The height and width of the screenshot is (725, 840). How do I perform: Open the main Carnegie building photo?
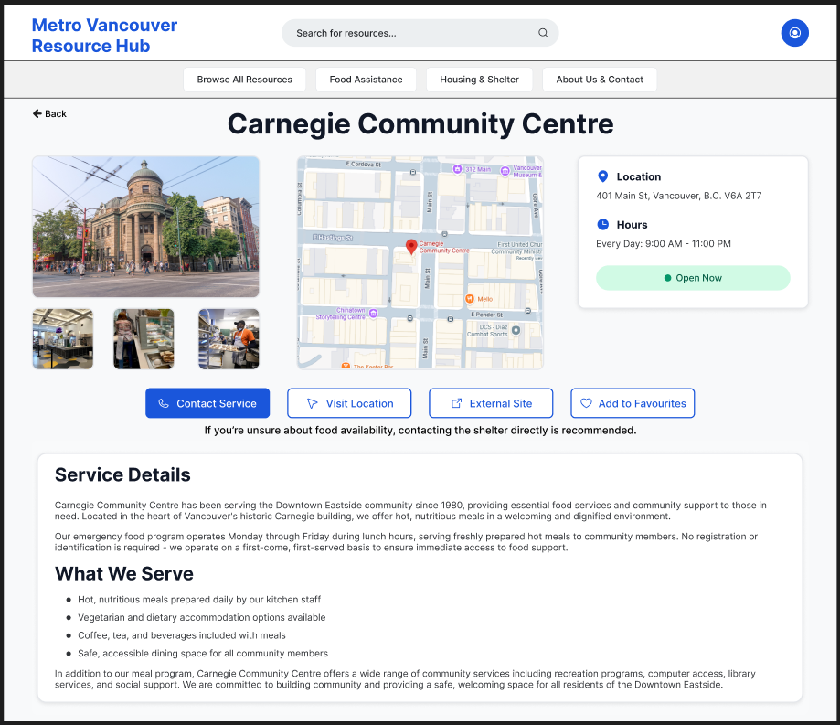(145, 227)
